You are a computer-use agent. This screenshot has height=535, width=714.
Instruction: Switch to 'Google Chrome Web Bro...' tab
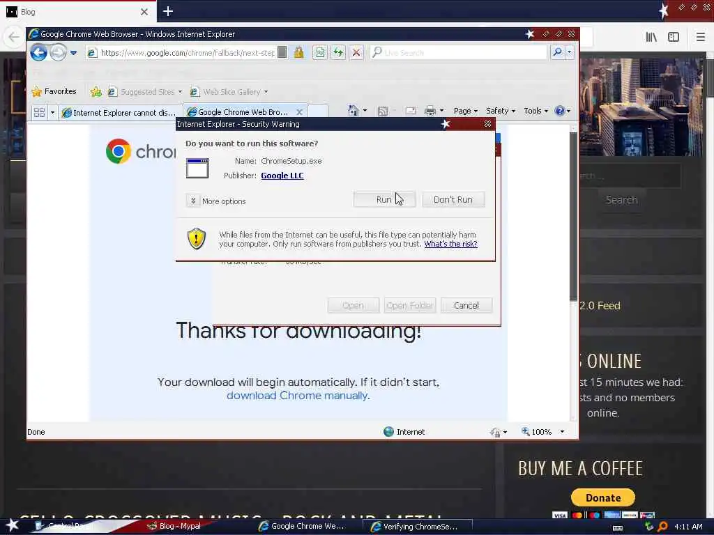click(x=240, y=112)
